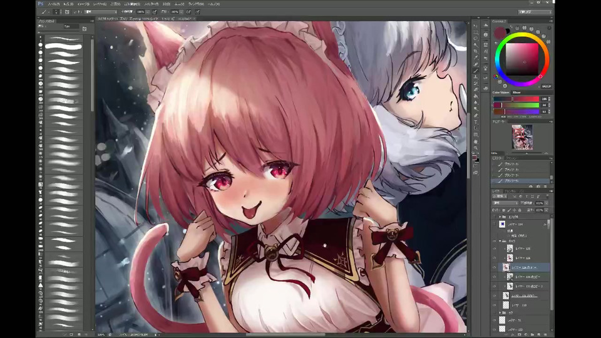The width and height of the screenshot is (601, 338).
Task: Open the workspace switcher dropdown
Action: tap(535, 12)
